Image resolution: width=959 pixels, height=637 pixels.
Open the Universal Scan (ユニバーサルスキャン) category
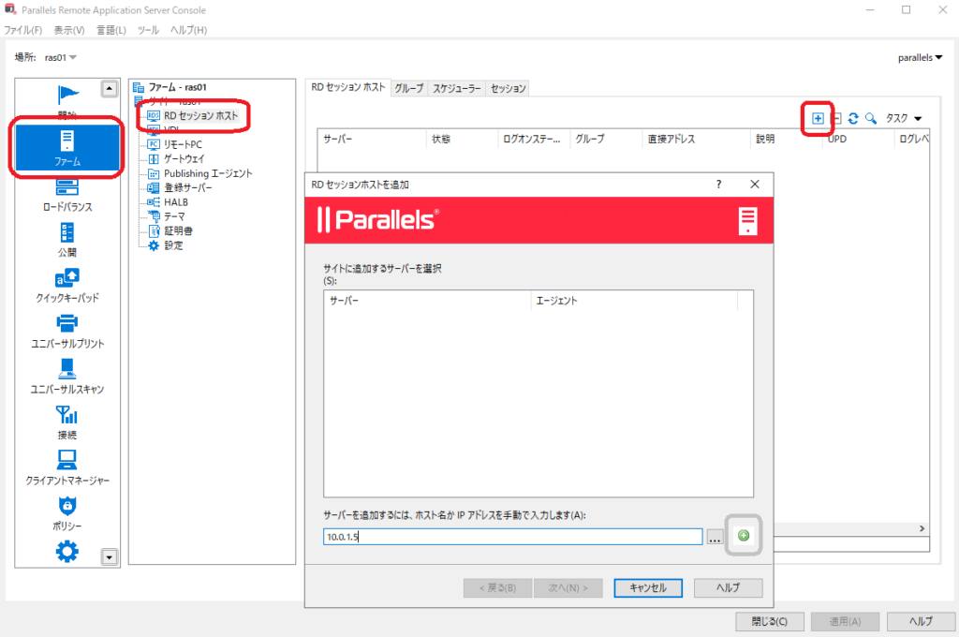[x=66, y=375]
